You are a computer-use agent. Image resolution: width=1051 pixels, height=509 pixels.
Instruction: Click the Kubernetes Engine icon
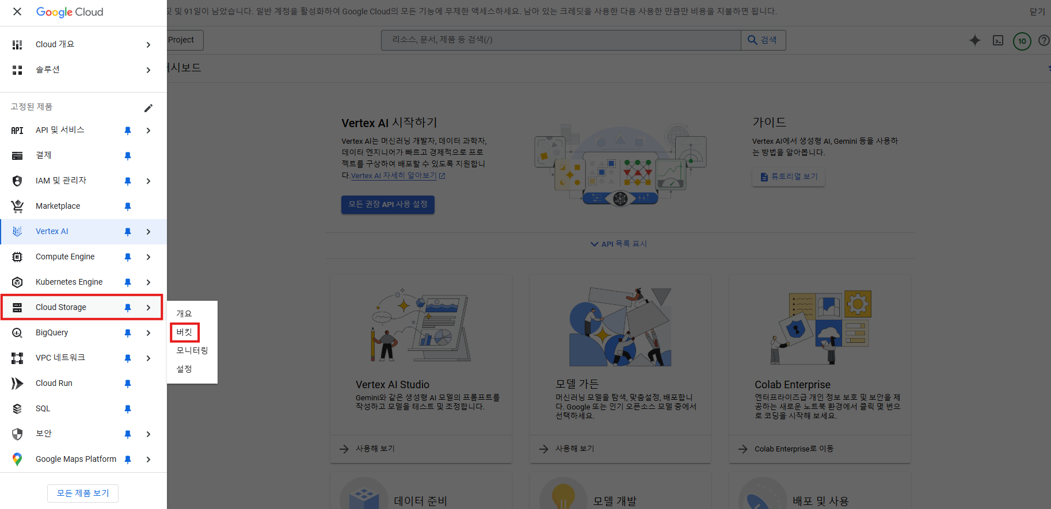[x=17, y=282]
